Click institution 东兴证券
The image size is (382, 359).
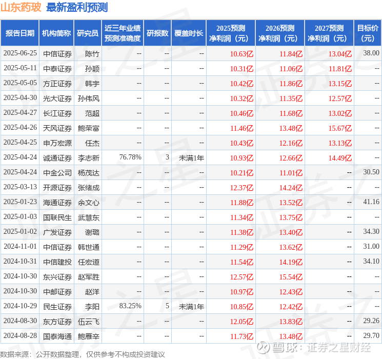pos(57,277)
